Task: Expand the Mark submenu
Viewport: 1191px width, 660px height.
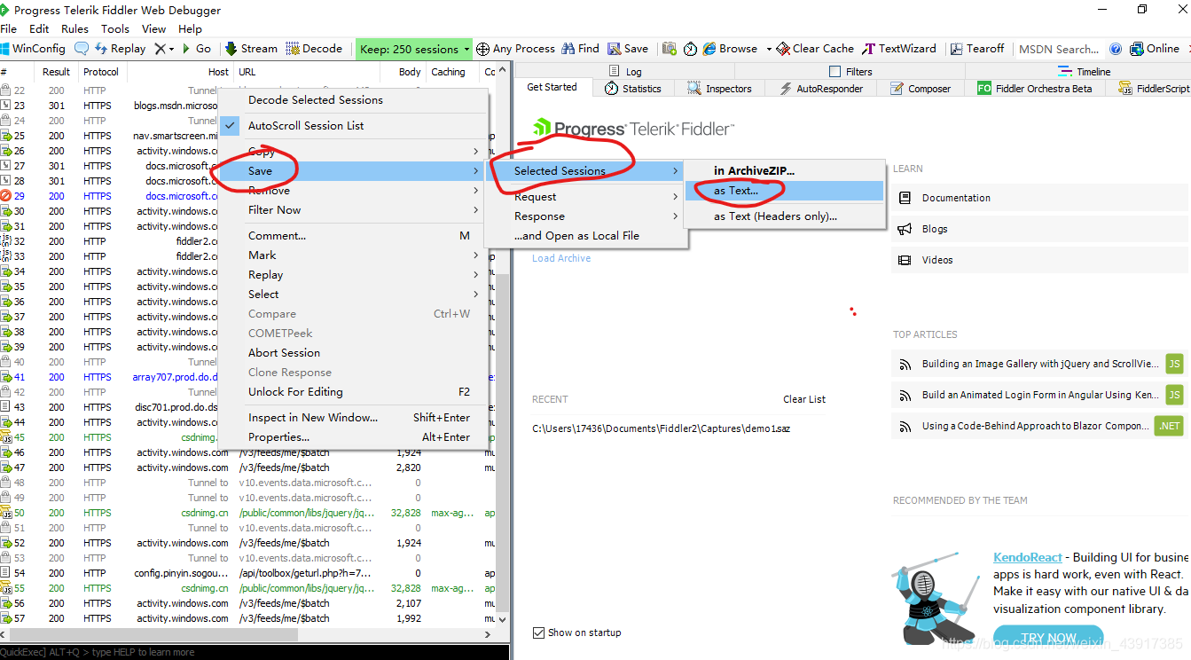Action: click(353, 255)
